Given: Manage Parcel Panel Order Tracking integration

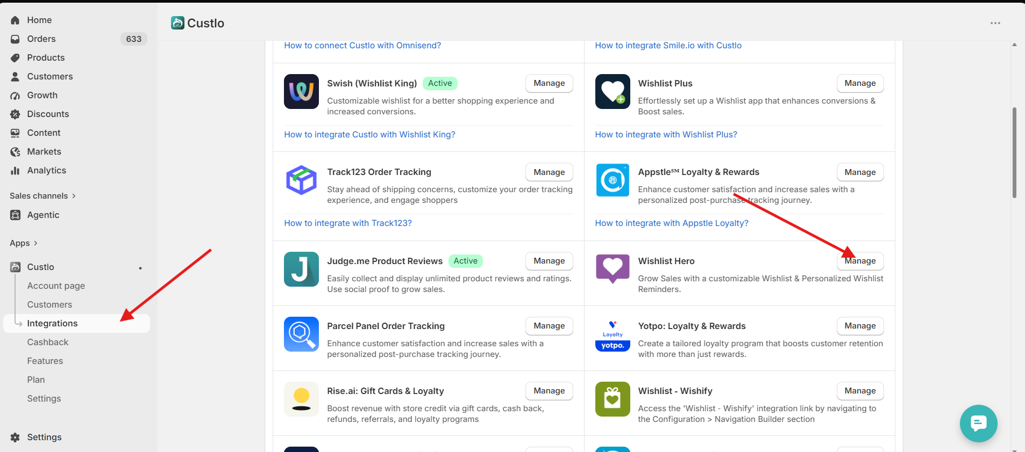Looking at the screenshot, I should tap(549, 326).
